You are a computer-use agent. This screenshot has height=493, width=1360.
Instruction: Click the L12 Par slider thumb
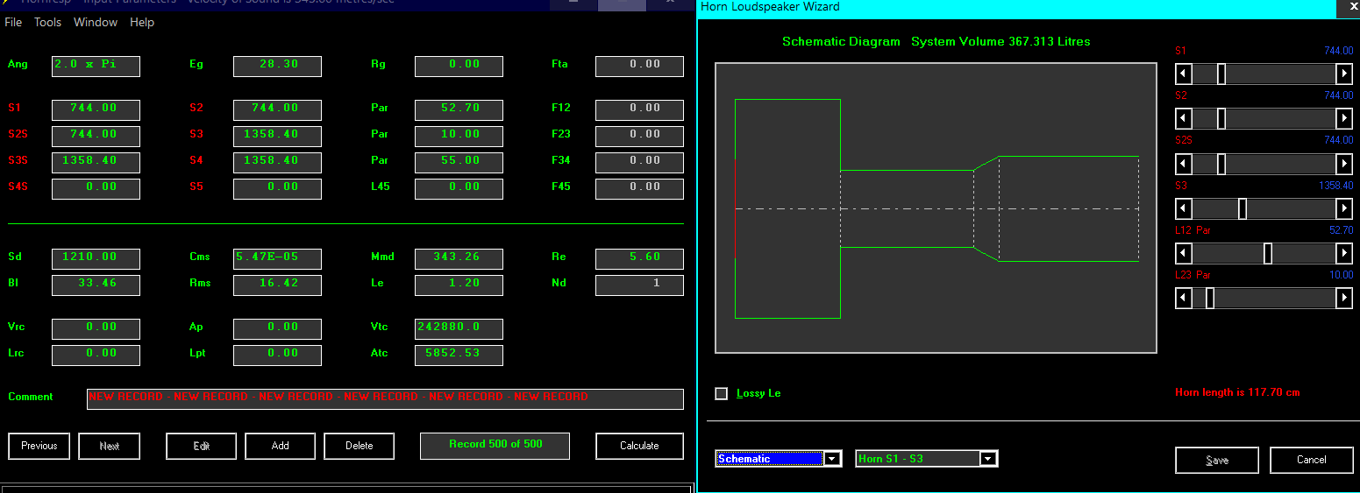1268,253
